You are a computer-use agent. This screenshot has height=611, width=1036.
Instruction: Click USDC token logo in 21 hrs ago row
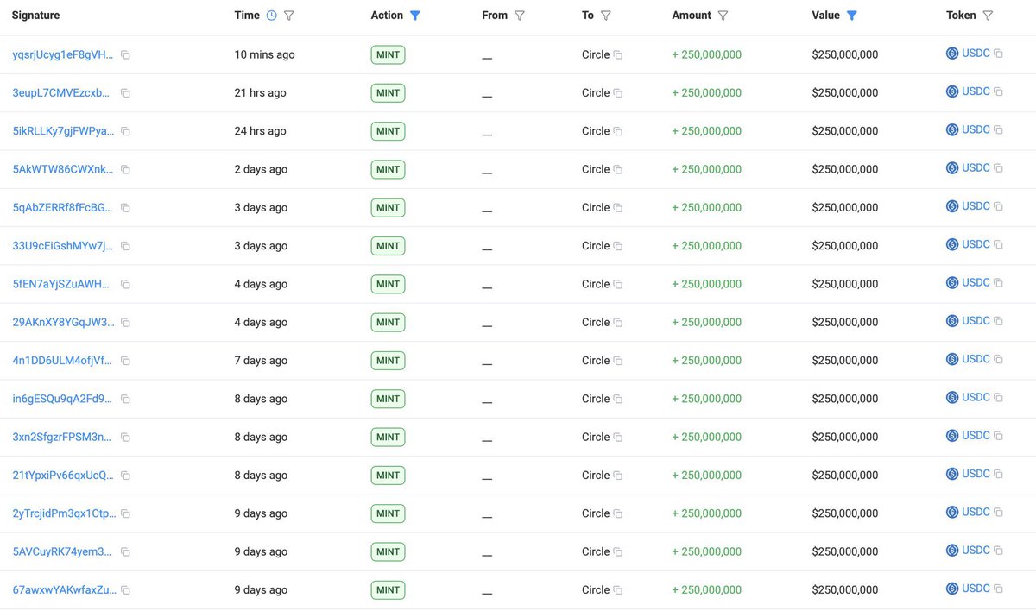tap(952, 91)
